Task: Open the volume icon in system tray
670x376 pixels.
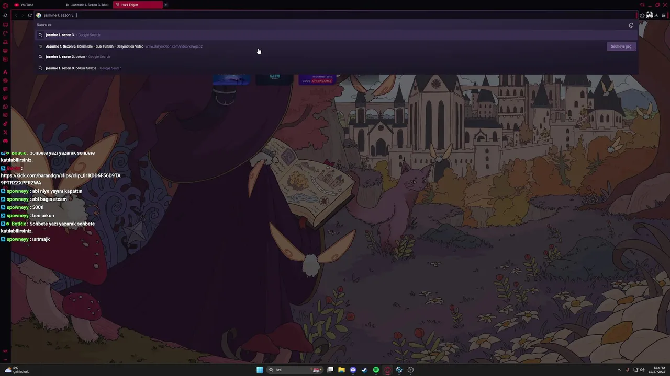Action: (642, 370)
